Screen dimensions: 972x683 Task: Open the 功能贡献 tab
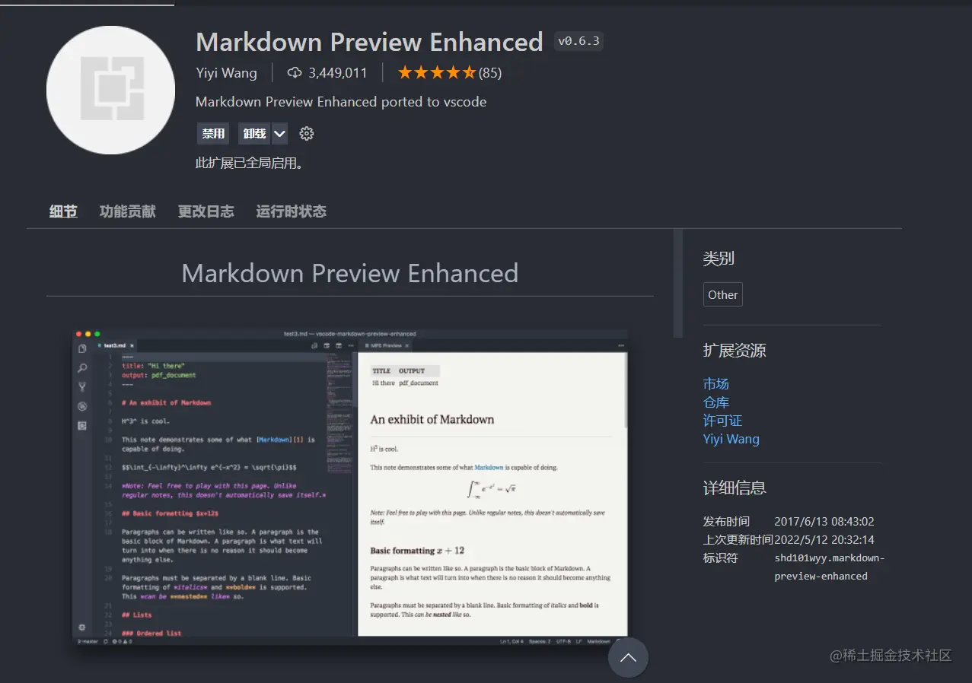point(127,211)
